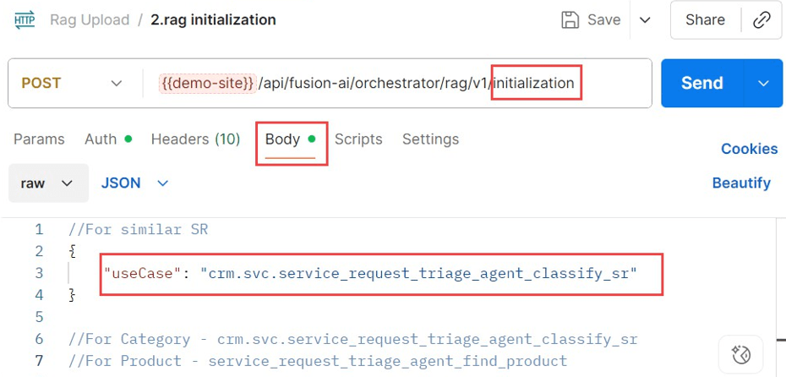The height and width of the screenshot is (377, 786).
Task: Click the //For similar SR comment
Action: coord(138,230)
